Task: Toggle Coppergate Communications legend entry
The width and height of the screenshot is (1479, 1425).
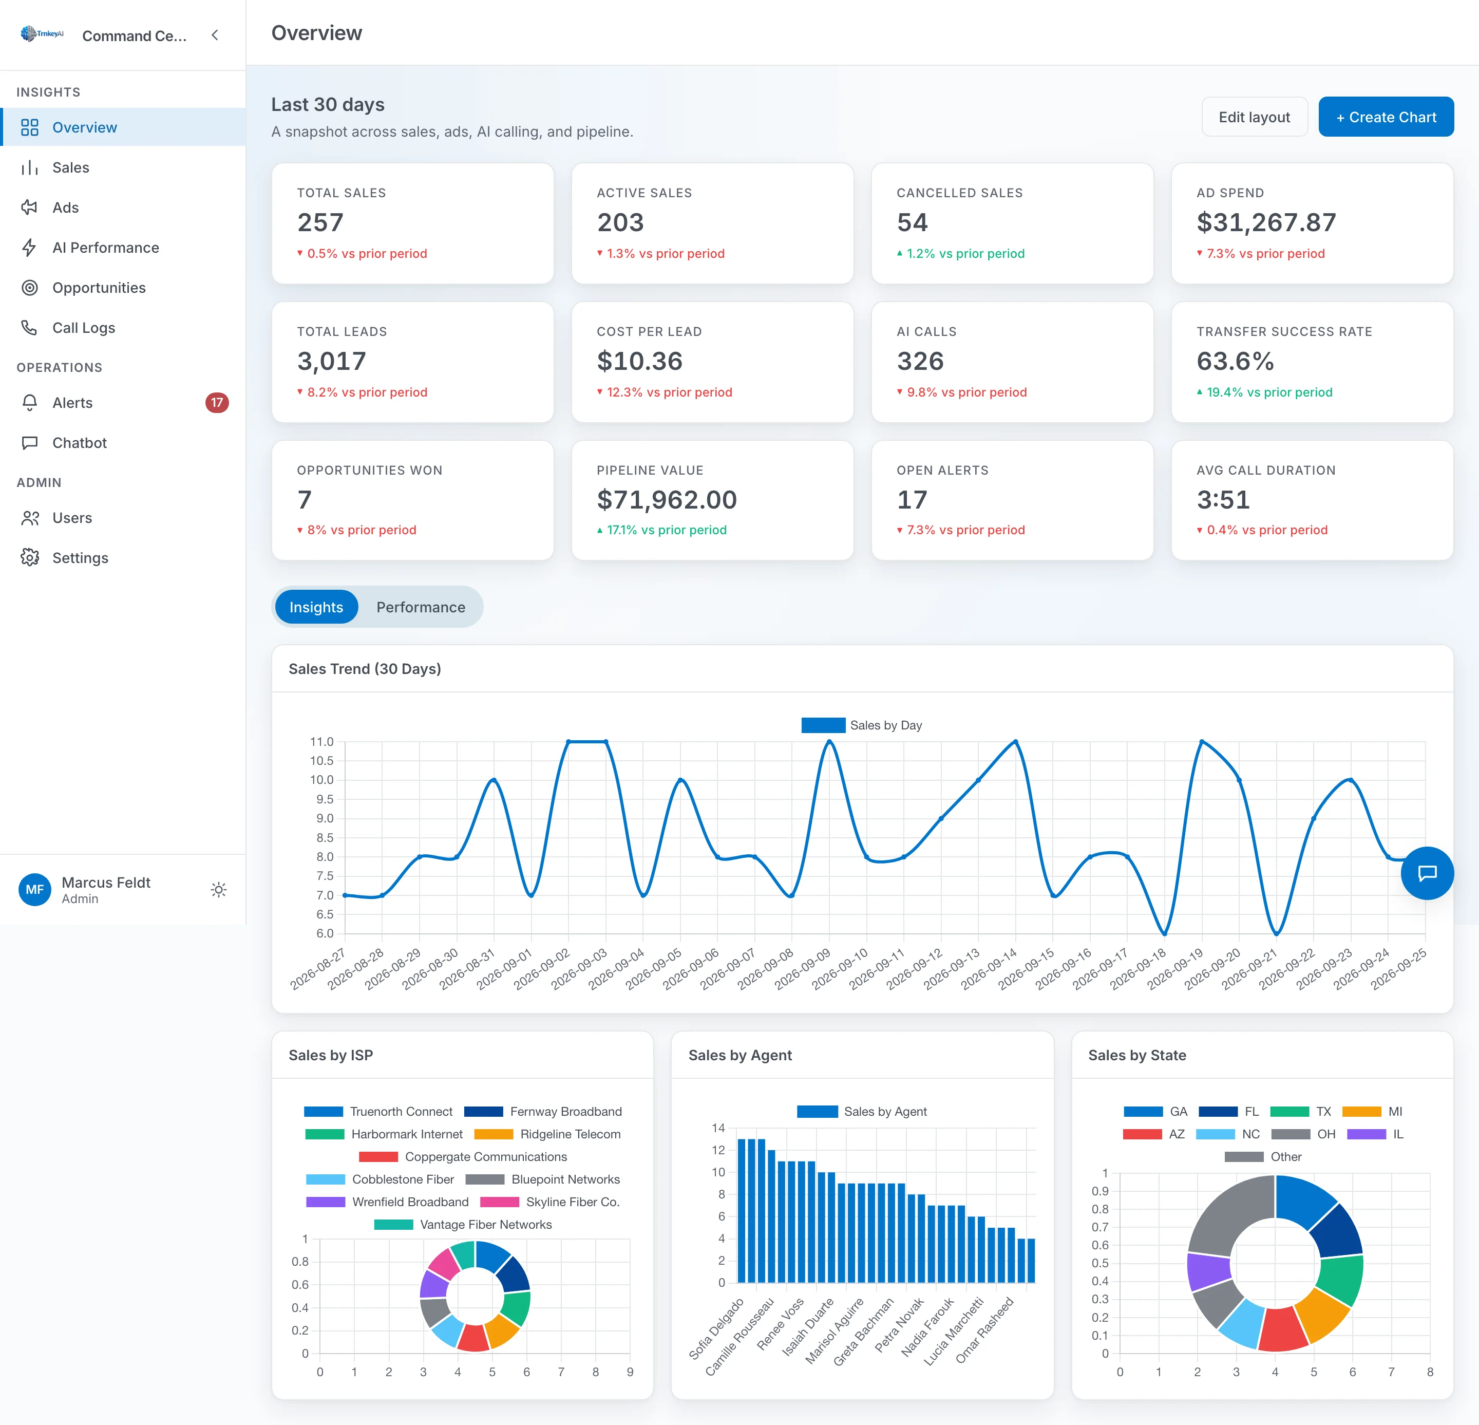Action: pos(463,1157)
